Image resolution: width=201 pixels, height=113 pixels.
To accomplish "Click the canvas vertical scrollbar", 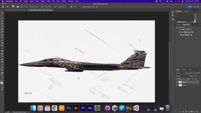I will (x=170, y=60).
